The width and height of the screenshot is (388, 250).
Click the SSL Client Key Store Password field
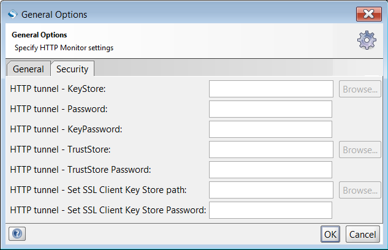[270, 210]
